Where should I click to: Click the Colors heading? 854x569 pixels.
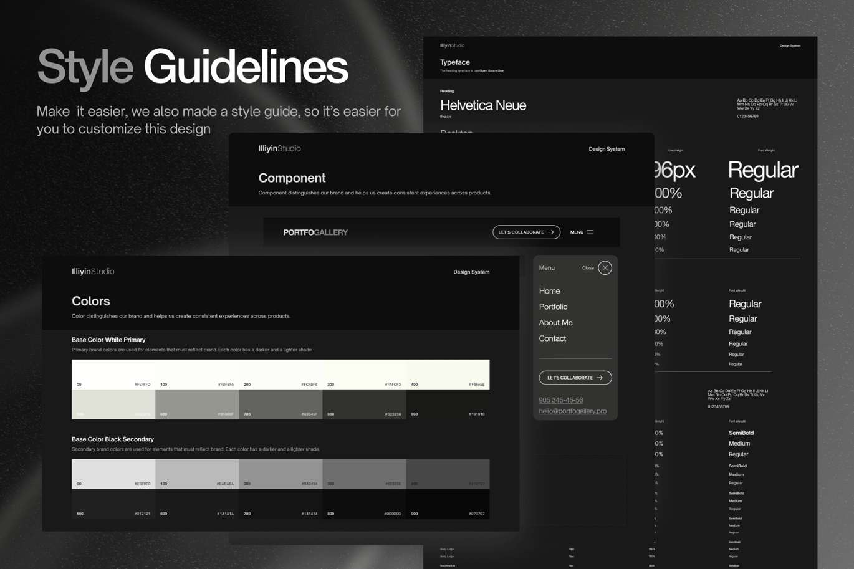91,301
